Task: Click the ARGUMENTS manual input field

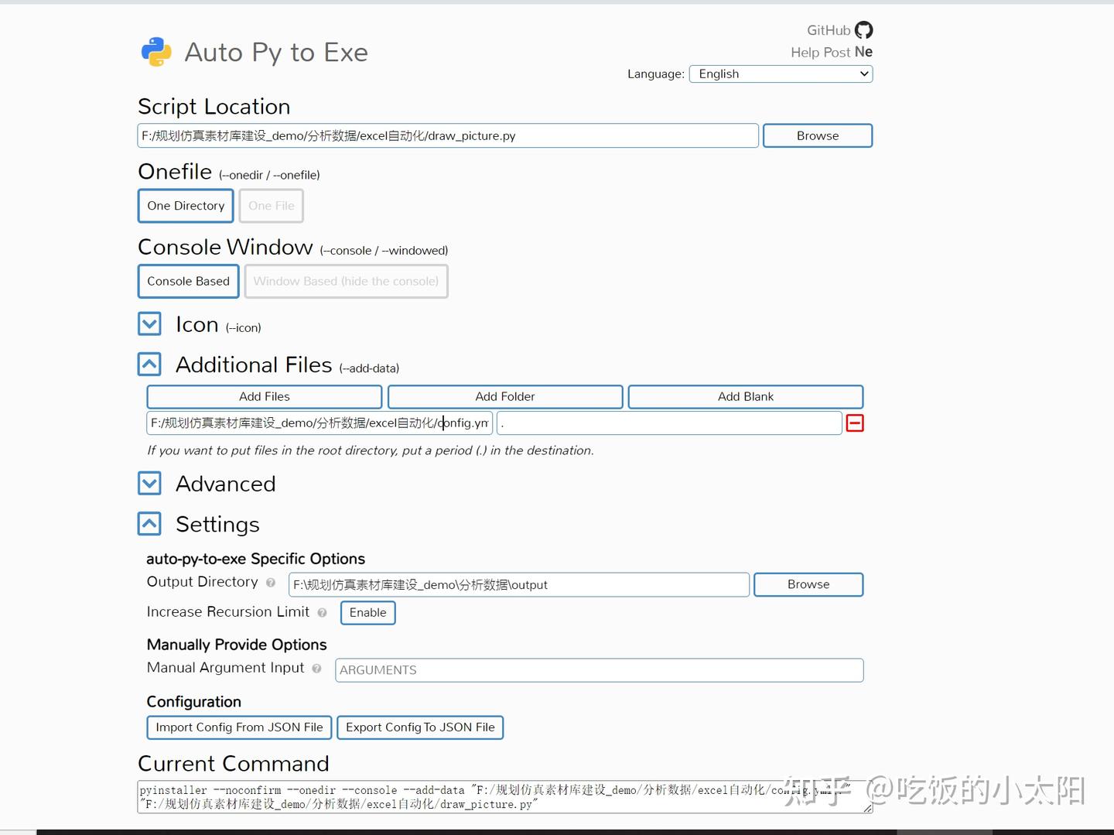Action: pyautogui.click(x=599, y=669)
